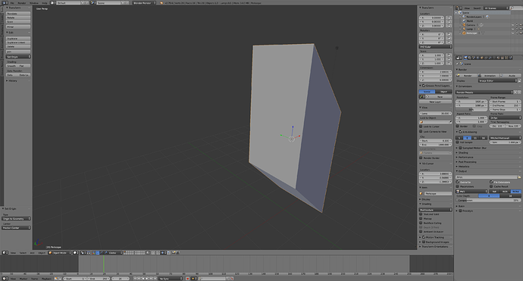Enable Backface Culling checkbox

click(x=421, y=223)
